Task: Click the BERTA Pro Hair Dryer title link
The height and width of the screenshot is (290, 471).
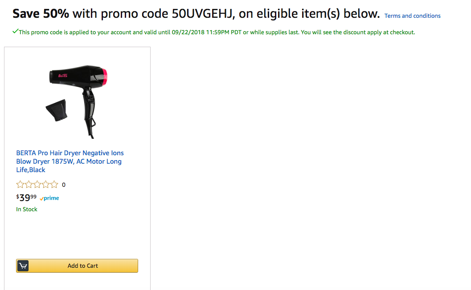Action: 70,161
